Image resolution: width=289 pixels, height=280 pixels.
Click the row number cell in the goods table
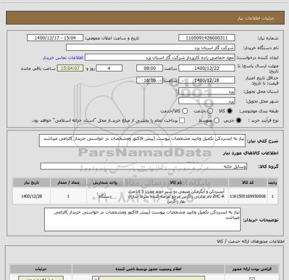point(272,196)
